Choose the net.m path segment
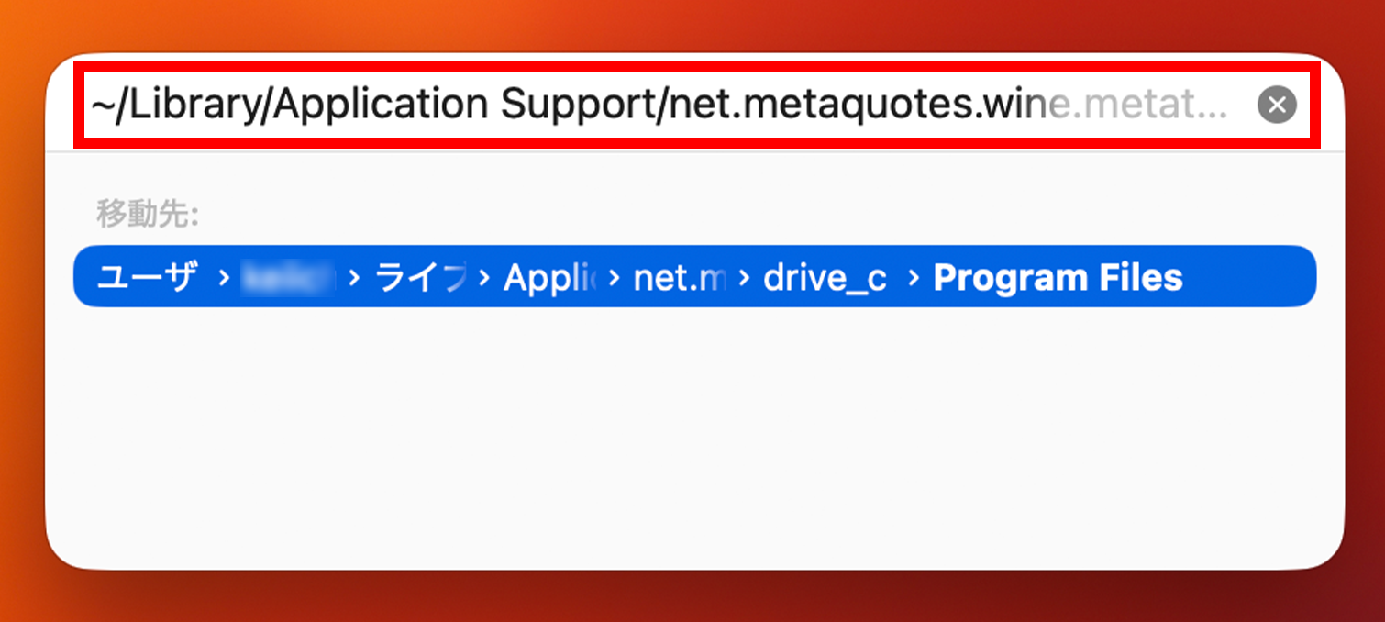 coord(679,277)
